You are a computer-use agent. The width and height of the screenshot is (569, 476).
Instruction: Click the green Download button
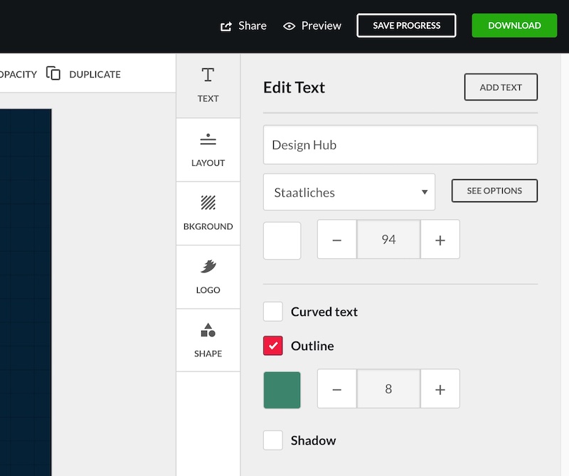click(514, 26)
